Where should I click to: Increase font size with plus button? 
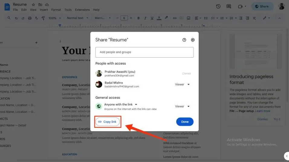point(131,18)
